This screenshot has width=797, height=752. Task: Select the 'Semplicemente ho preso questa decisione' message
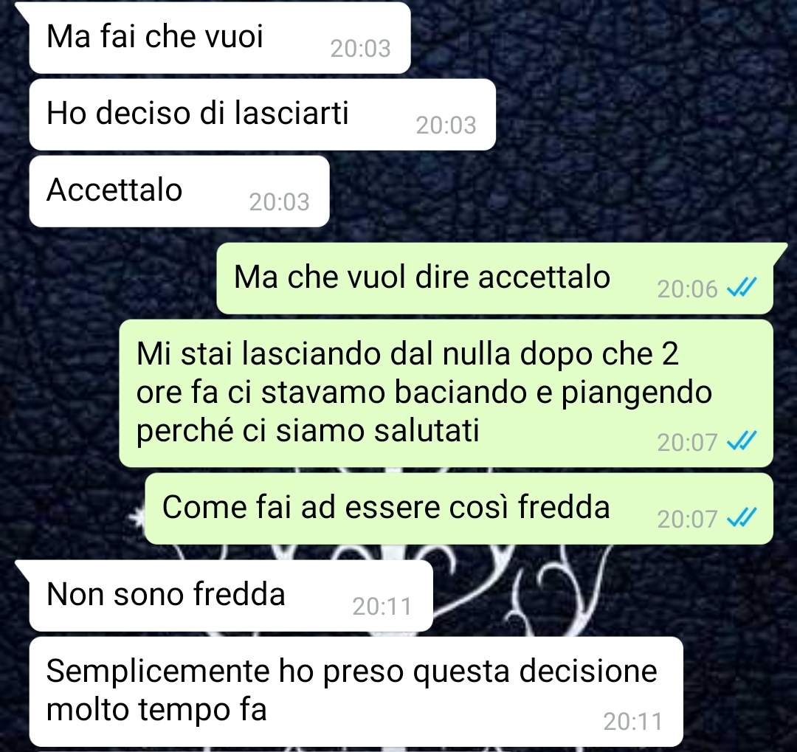click(356, 691)
